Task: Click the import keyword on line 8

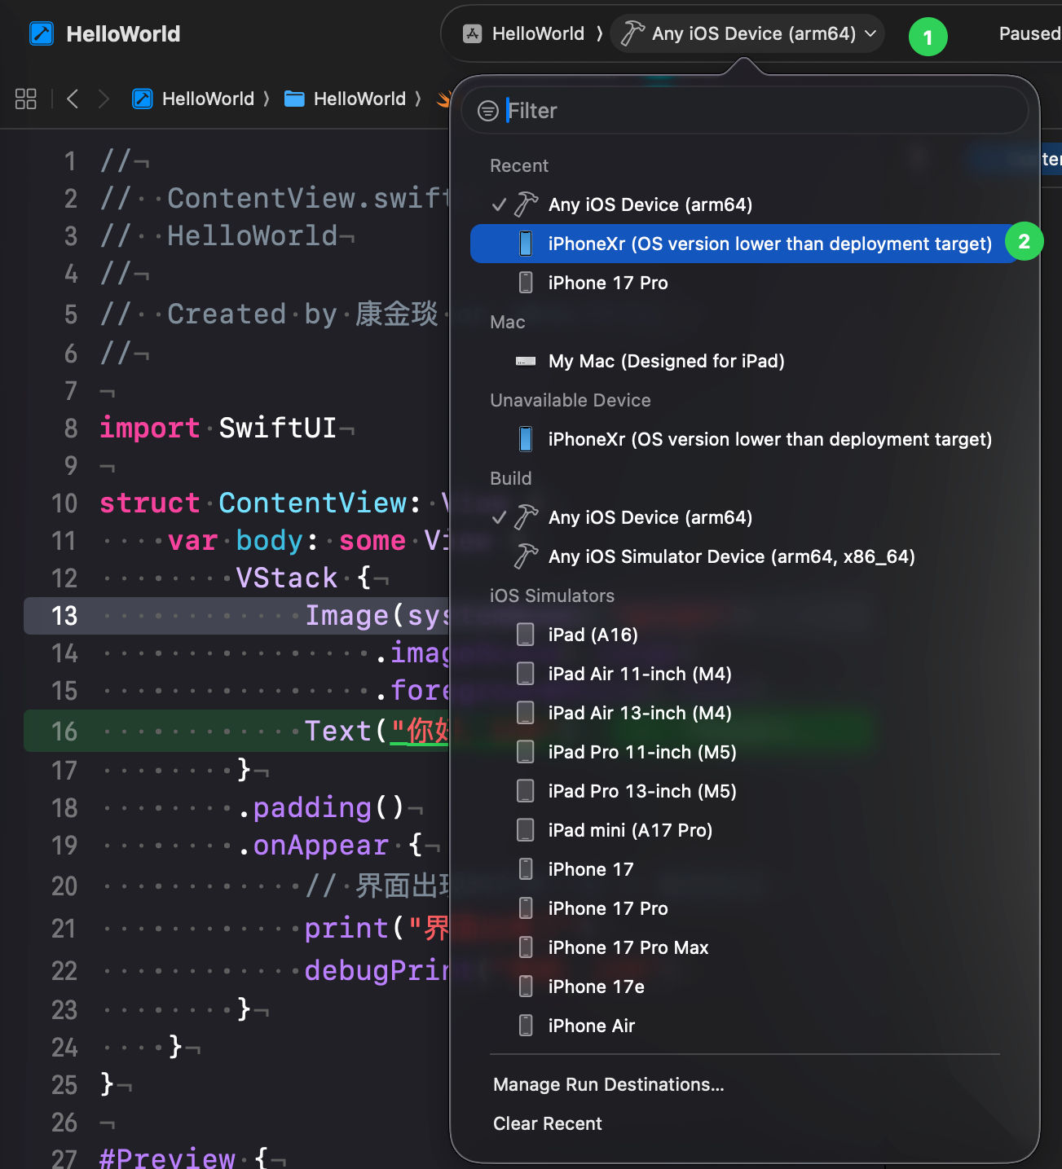Action: tap(149, 428)
